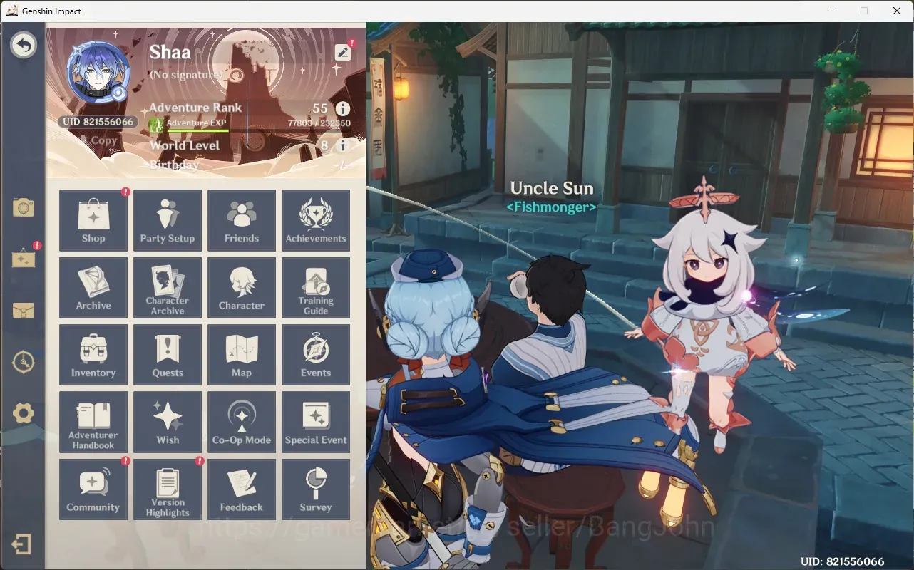This screenshot has height=570, width=914.
Task: Enter Co-Op Mode
Action: click(x=242, y=422)
